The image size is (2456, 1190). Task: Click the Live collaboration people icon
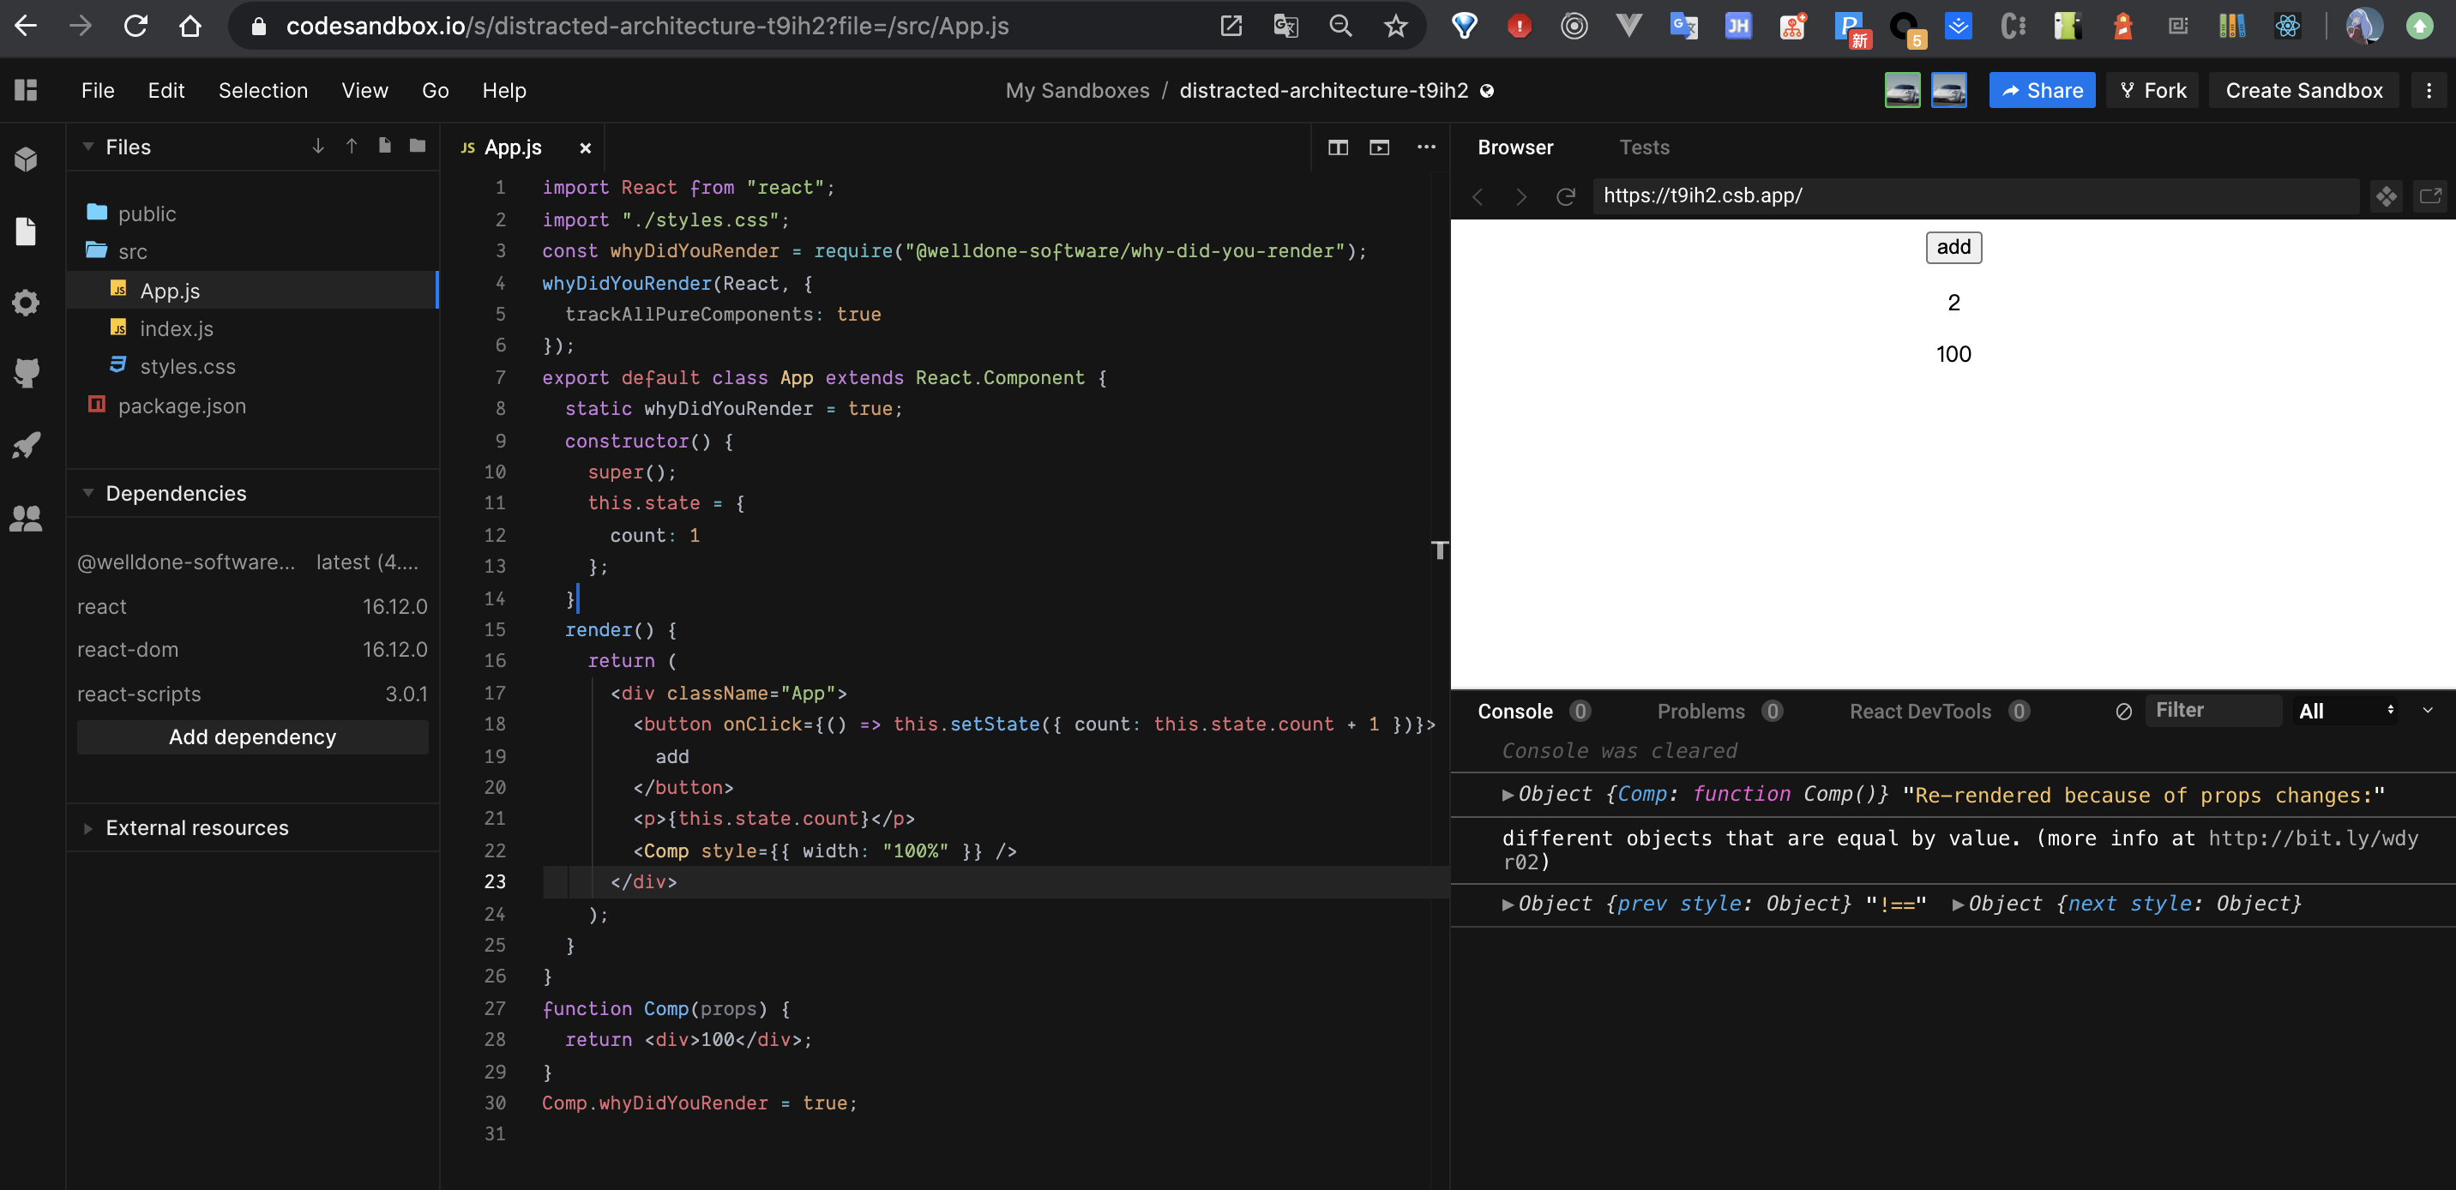[27, 519]
